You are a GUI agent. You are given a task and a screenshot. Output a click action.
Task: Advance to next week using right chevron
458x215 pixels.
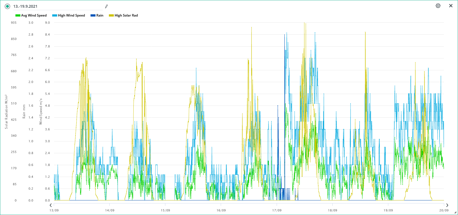[447, 205]
